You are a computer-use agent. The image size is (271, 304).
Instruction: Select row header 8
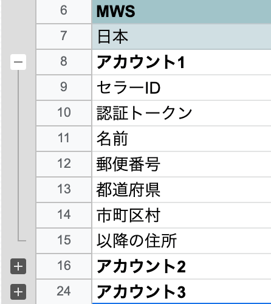pos(64,62)
